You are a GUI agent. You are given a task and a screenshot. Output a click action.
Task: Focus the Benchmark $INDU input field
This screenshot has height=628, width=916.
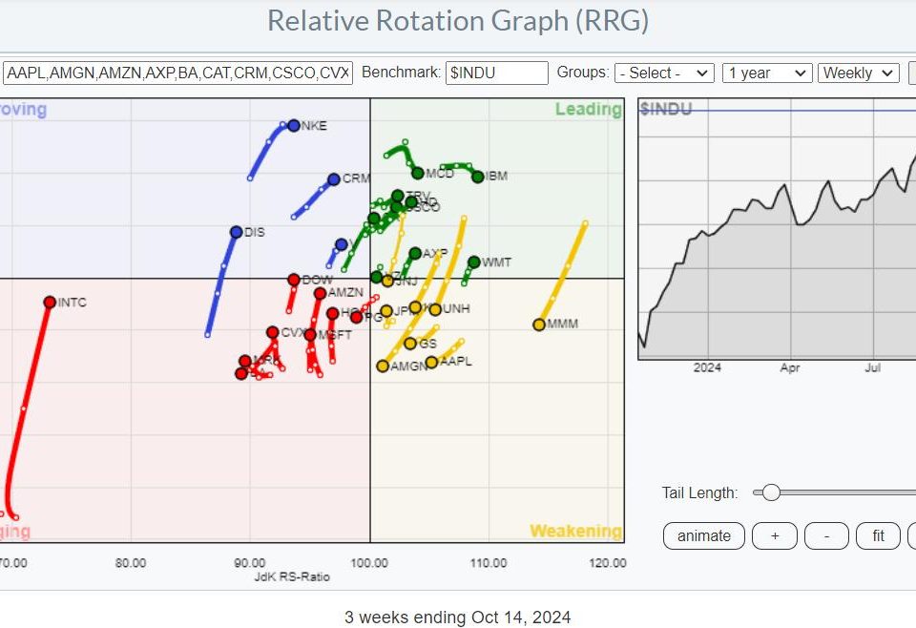click(x=496, y=73)
